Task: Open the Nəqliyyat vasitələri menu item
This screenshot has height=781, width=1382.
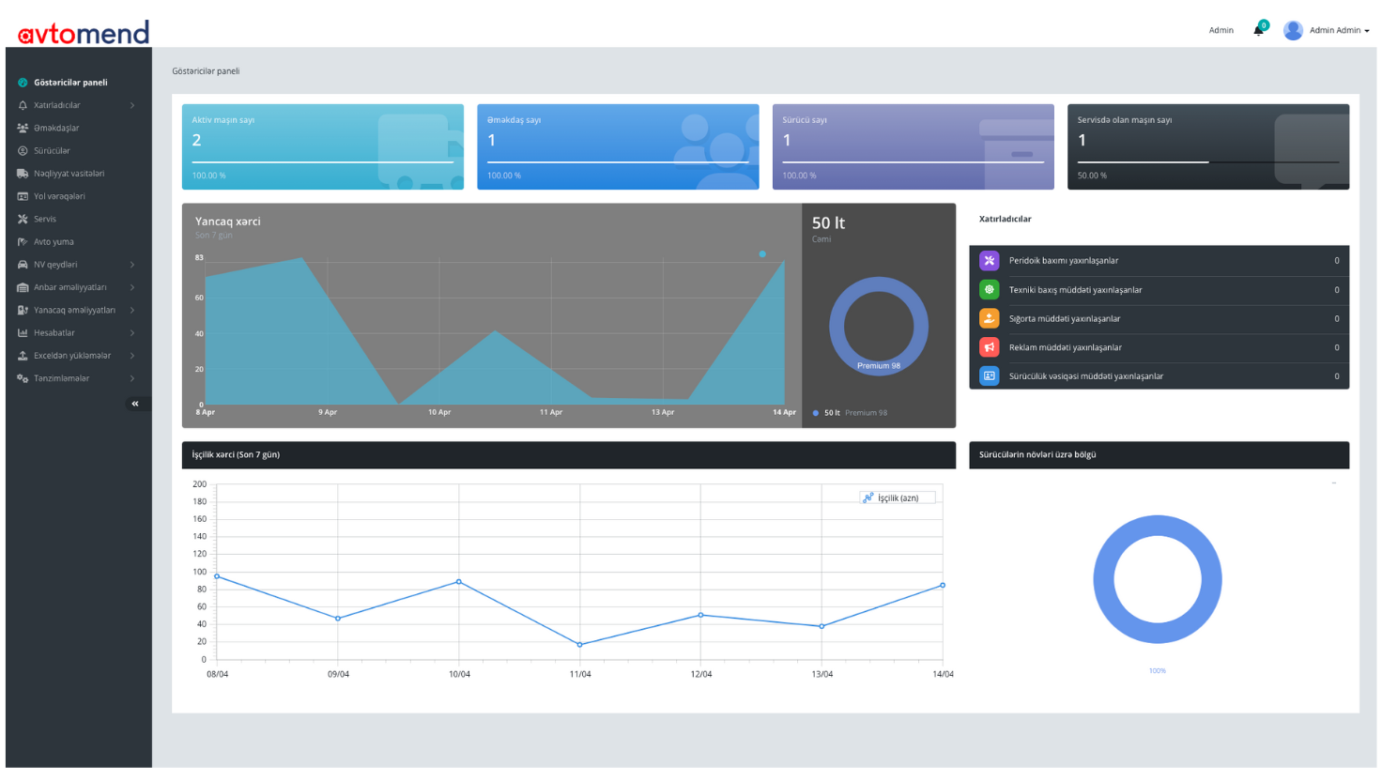Action: [x=69, y=174]
